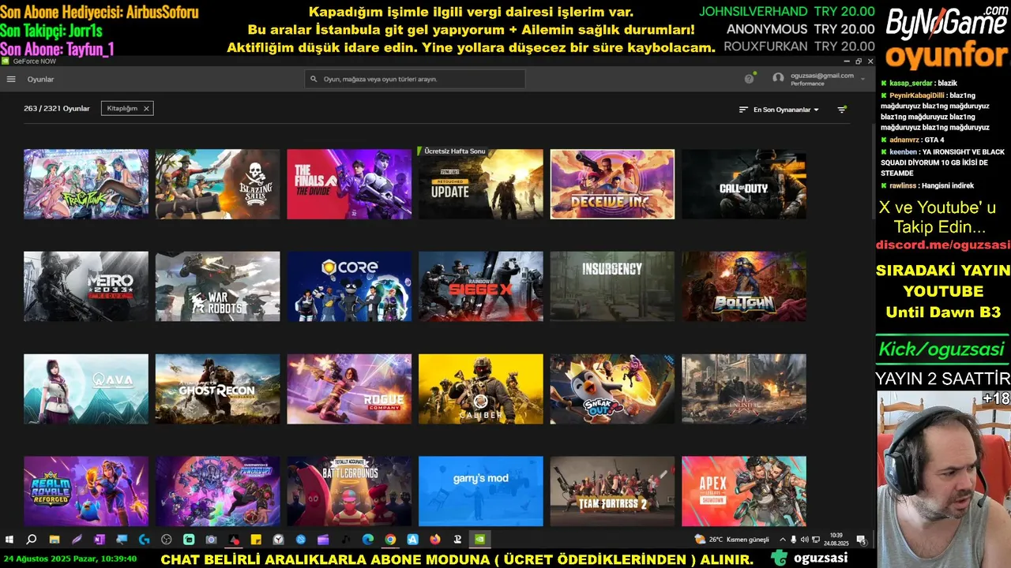Open OBS Studio from taskbar
Viewport: 1011px width, 568px height.
pos(167,540)
